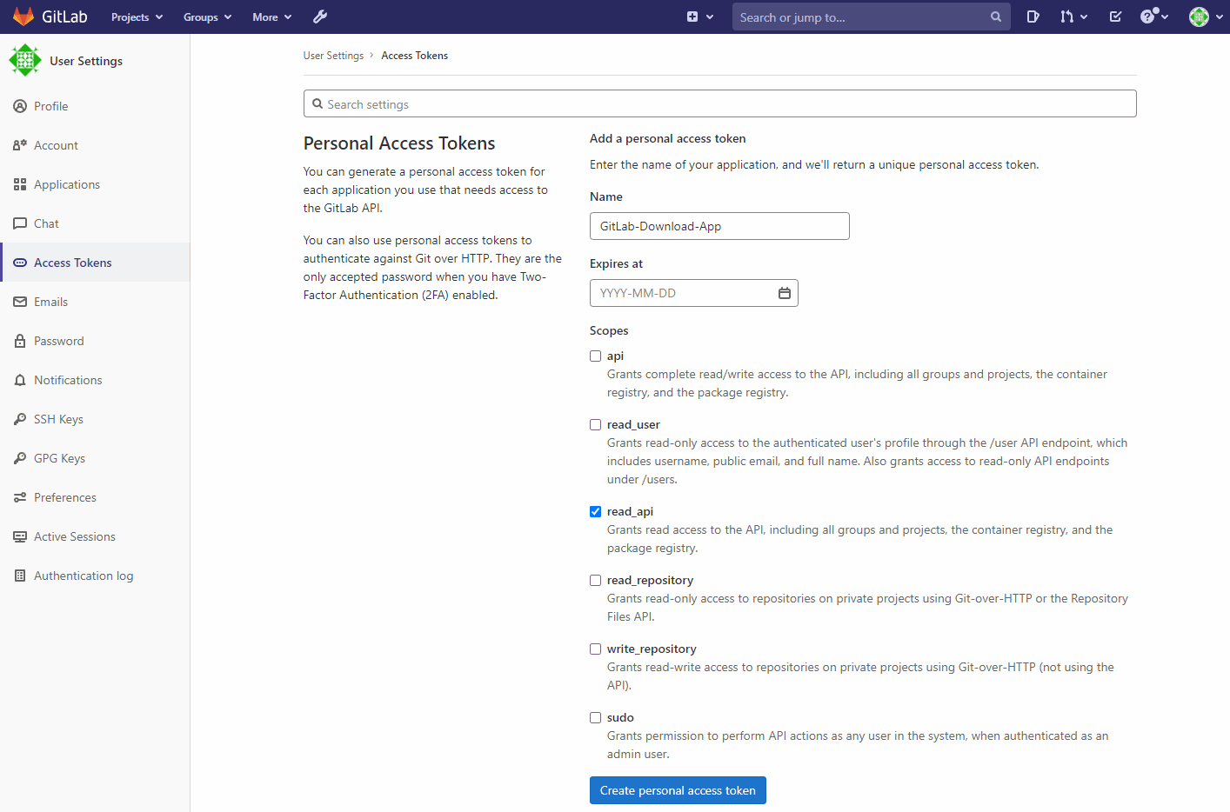Click the Password lock icon

point(20,341)
